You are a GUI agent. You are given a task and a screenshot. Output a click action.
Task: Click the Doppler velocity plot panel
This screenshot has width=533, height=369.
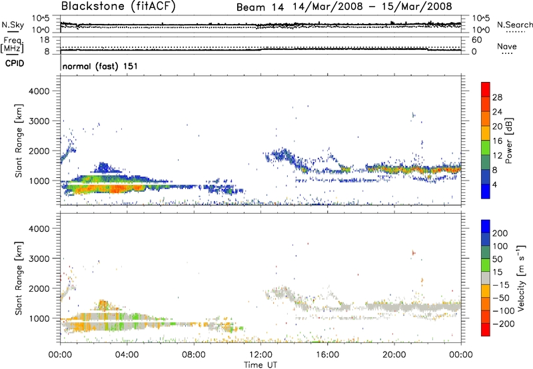tap(261, 277)
